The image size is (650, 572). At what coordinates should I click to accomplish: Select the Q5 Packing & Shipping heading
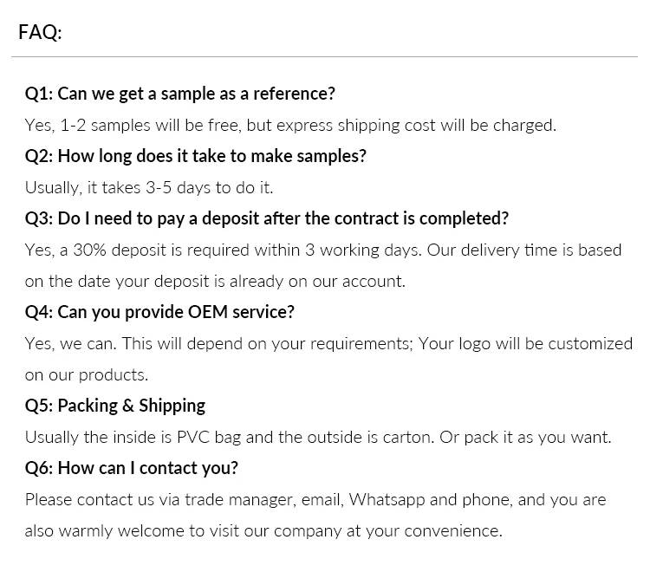click(x=115, y=406)
